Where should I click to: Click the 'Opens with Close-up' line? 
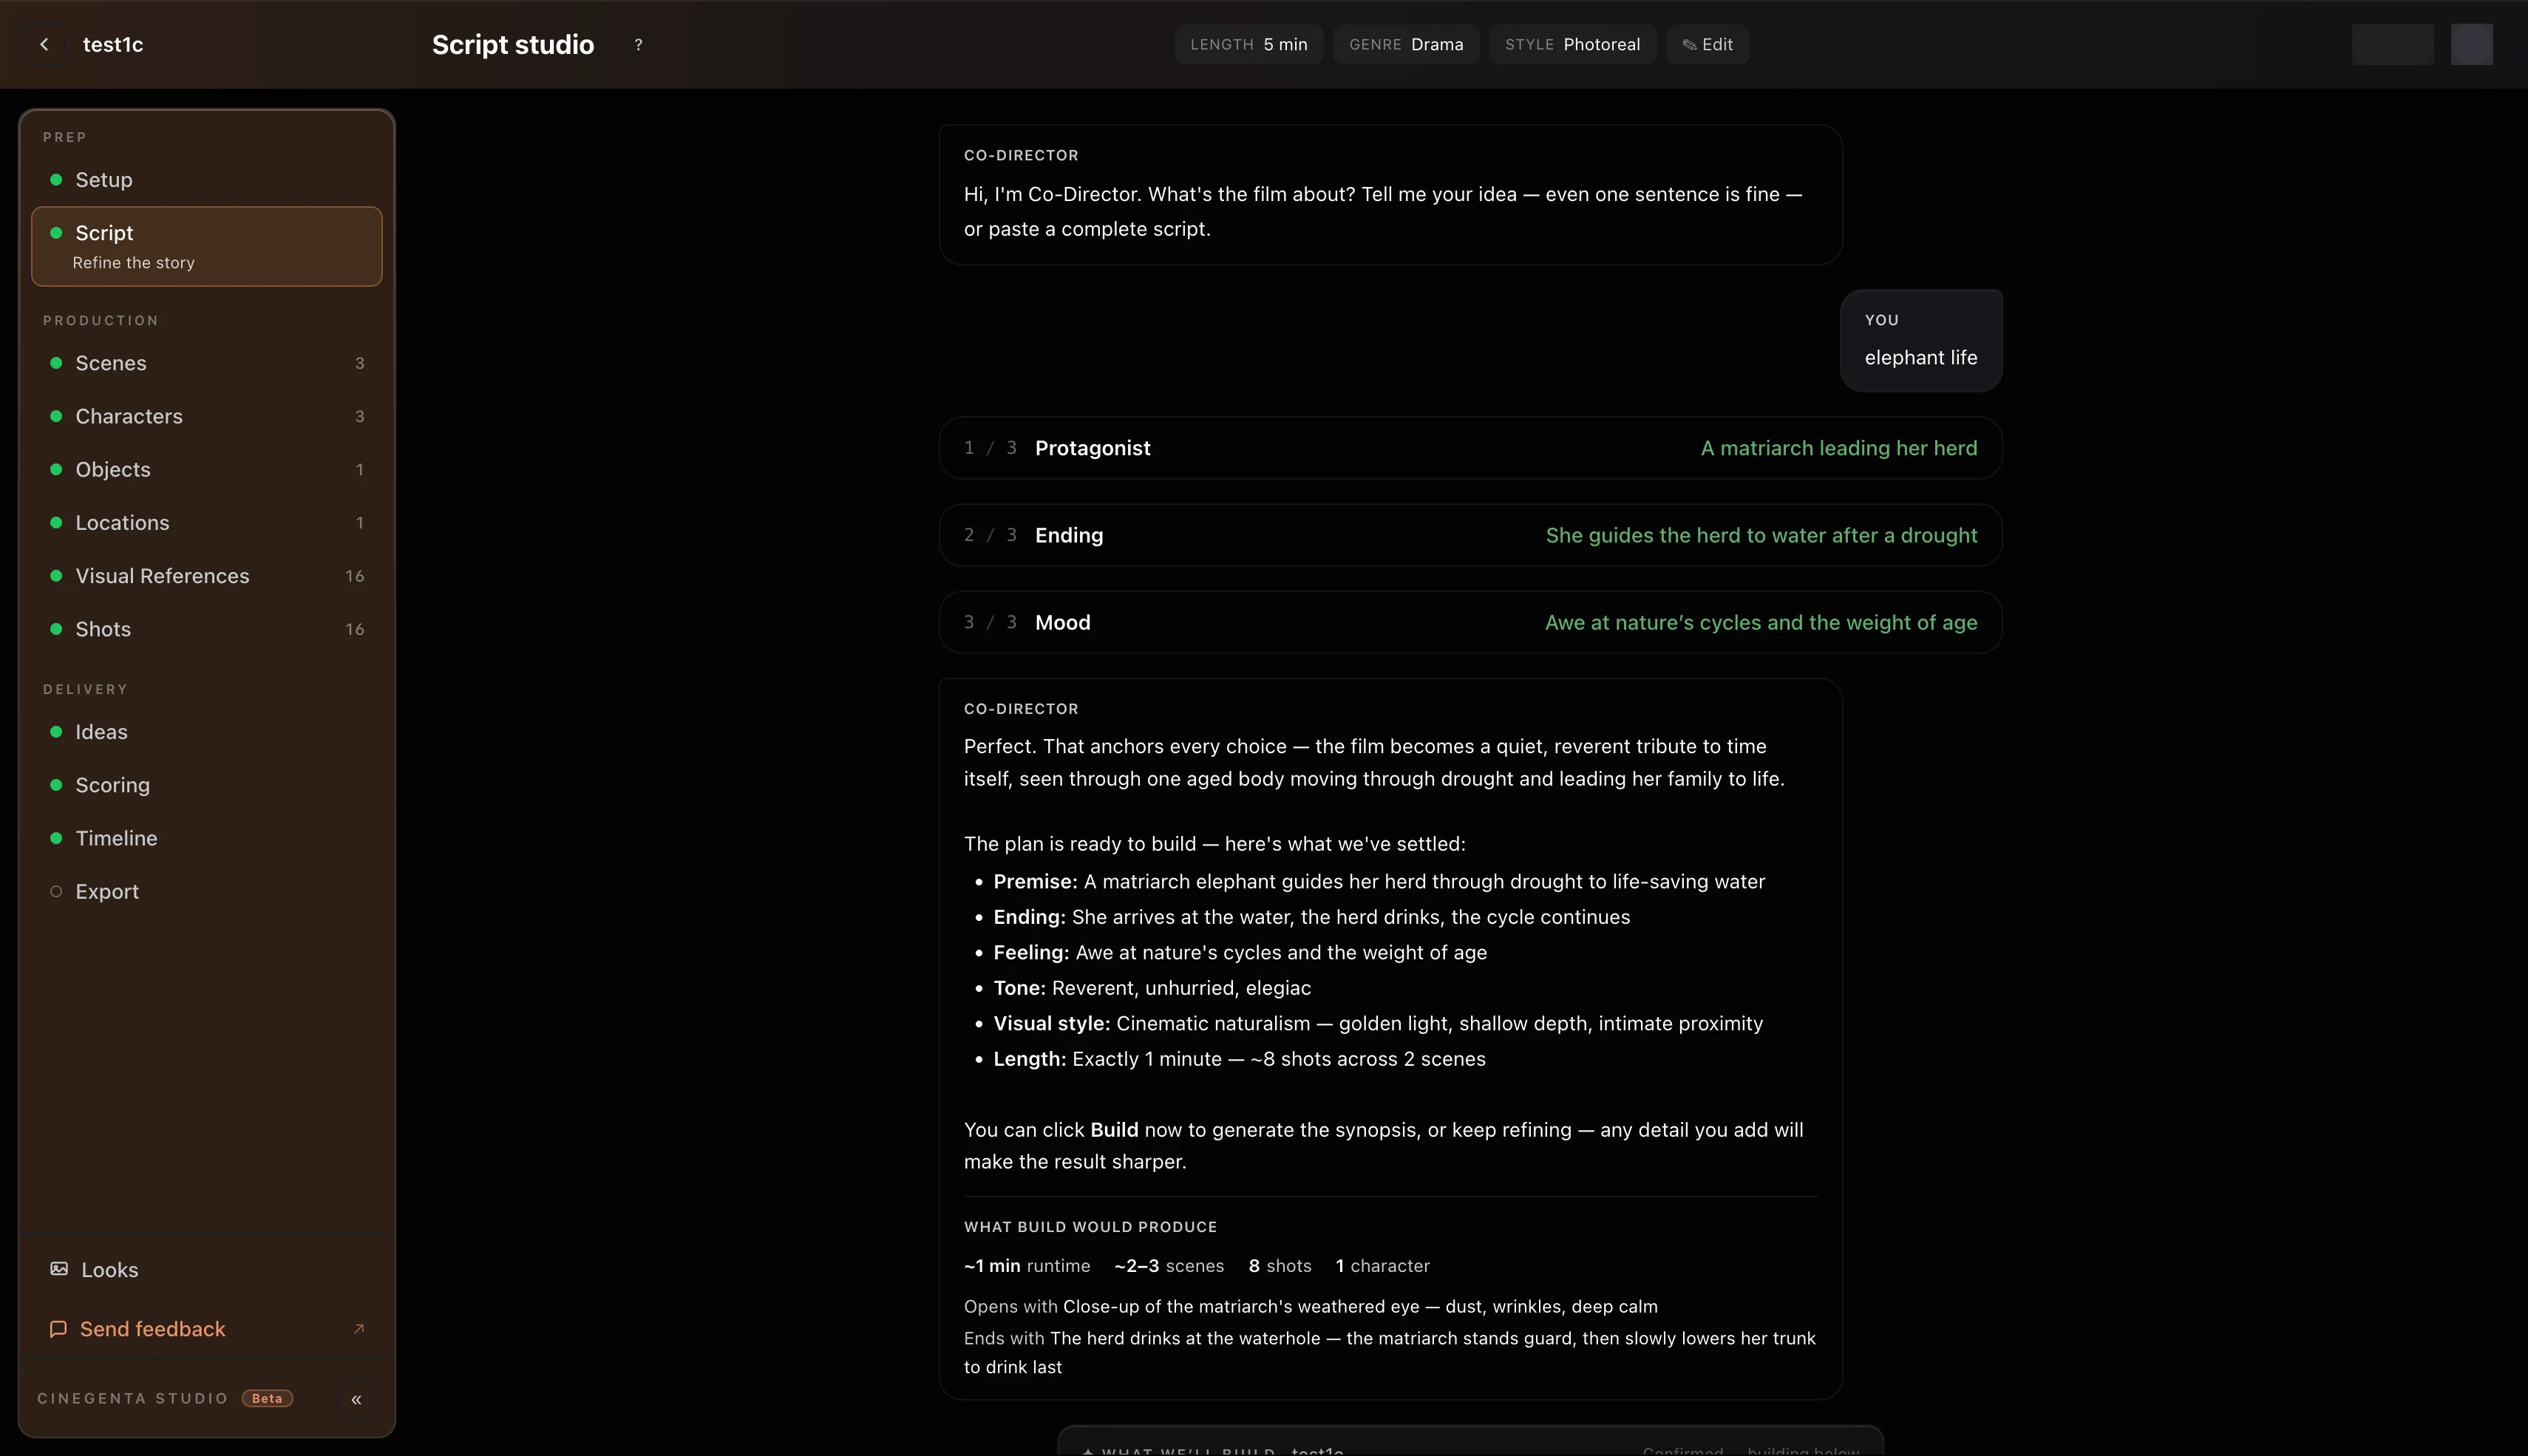click(x=1311, y=1307)
